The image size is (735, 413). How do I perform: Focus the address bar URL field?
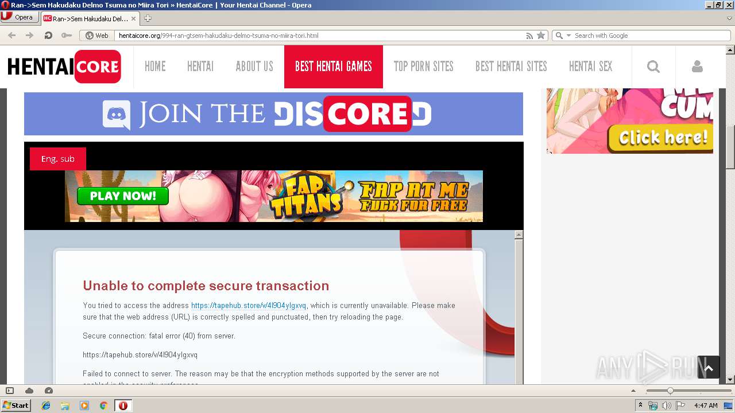click(319, 36)
